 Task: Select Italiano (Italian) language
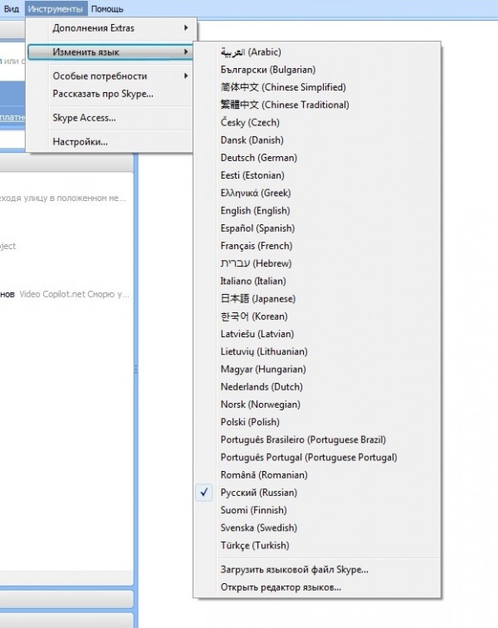[x=317, y=281]
